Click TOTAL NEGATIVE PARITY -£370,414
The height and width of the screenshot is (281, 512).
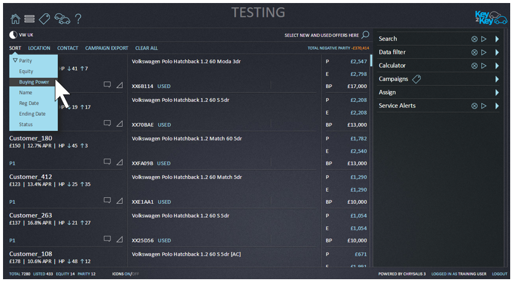click(x=338, y=48)
